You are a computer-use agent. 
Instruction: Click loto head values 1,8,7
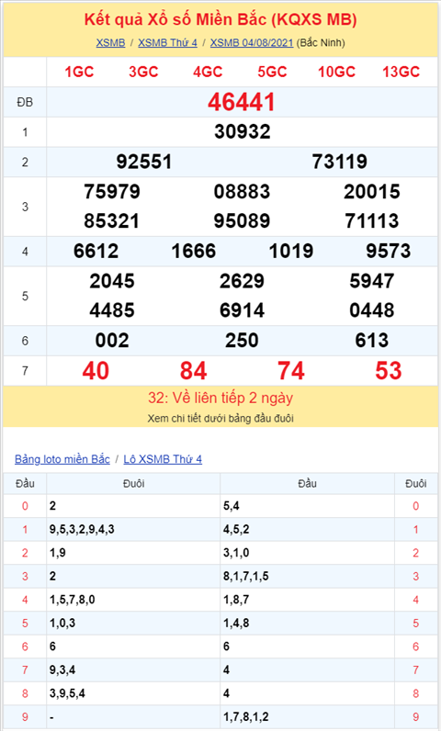coord(236,600)
